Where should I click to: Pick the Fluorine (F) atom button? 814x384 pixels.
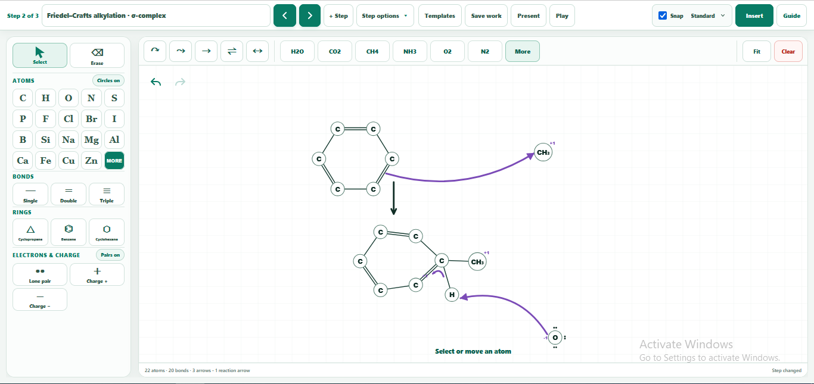point(46,119)
